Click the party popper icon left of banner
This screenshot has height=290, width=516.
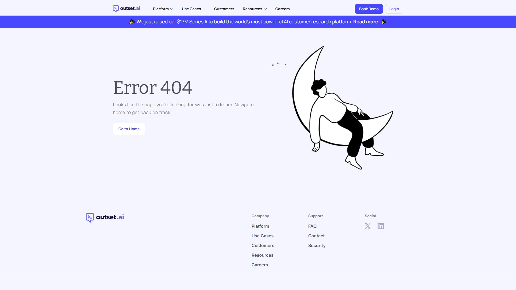(132, 22)
